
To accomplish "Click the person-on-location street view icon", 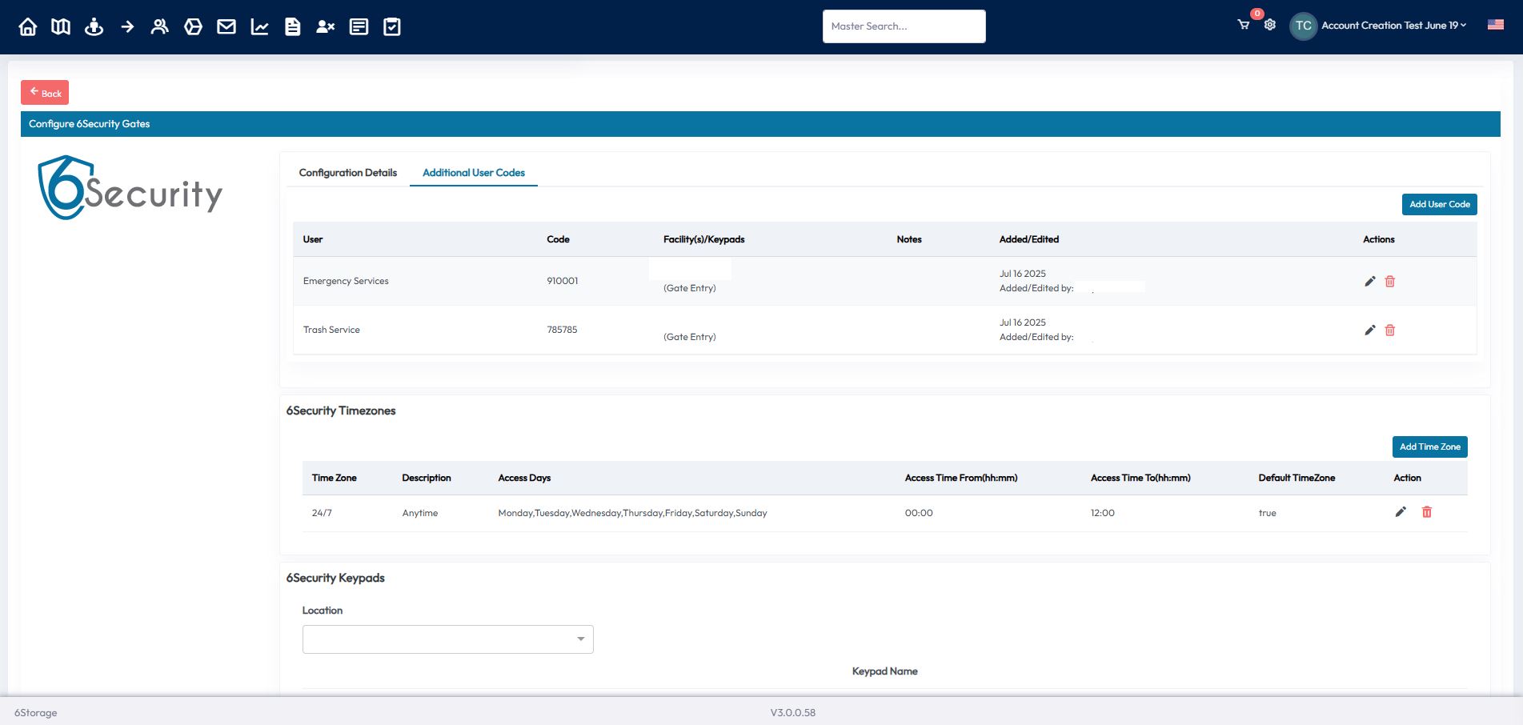I will pyautogui.click(x=94, y=26).
